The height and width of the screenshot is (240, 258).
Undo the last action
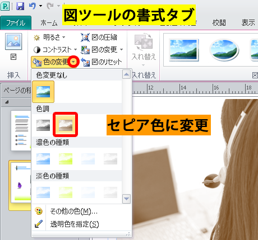point(33,6)
